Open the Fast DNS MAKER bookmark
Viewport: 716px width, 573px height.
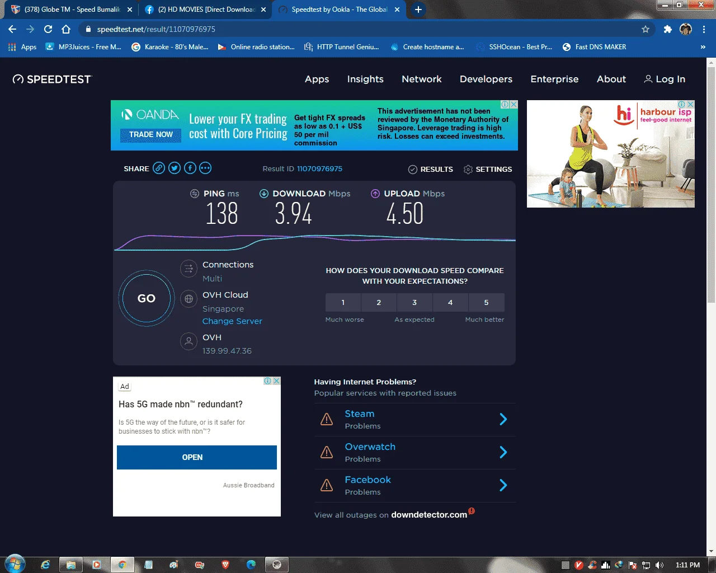point(594,47)
